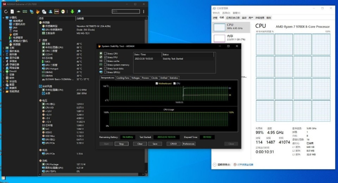Enable the Stress CPU checkbox
The width and height of the screenshot is (338, 183).
[x=105, y=53]
